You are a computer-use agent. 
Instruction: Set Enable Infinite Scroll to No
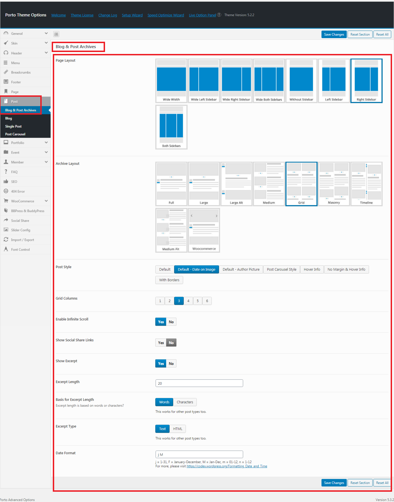pyautogui.click(x=171, y=322)
